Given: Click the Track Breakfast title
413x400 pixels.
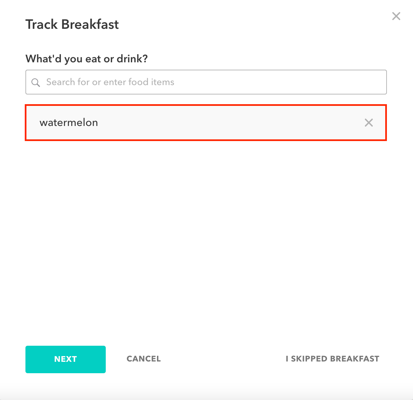Looking at the screenshot, I should 72,24.
